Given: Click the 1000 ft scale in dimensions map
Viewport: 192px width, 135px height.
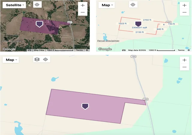Looking at the screenshot, I should tap(162, 50).
